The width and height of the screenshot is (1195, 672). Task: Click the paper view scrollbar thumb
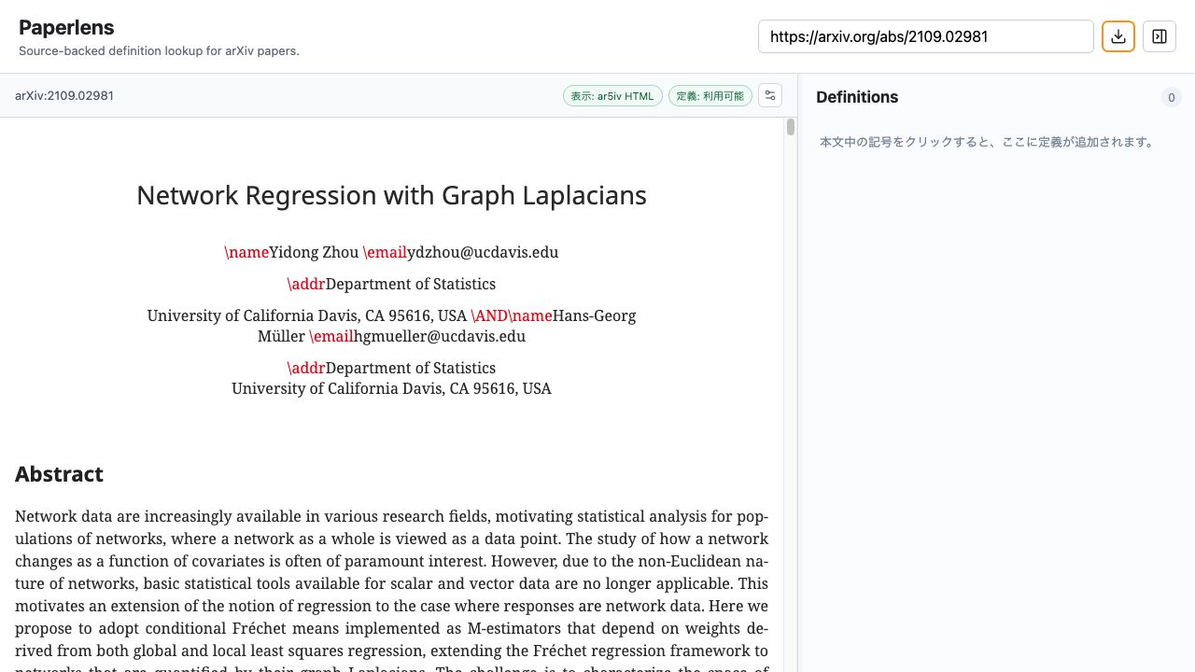(x=791, y=127)
